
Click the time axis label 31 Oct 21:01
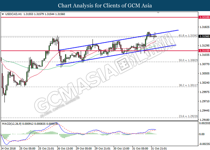click(x=159, y=148)
